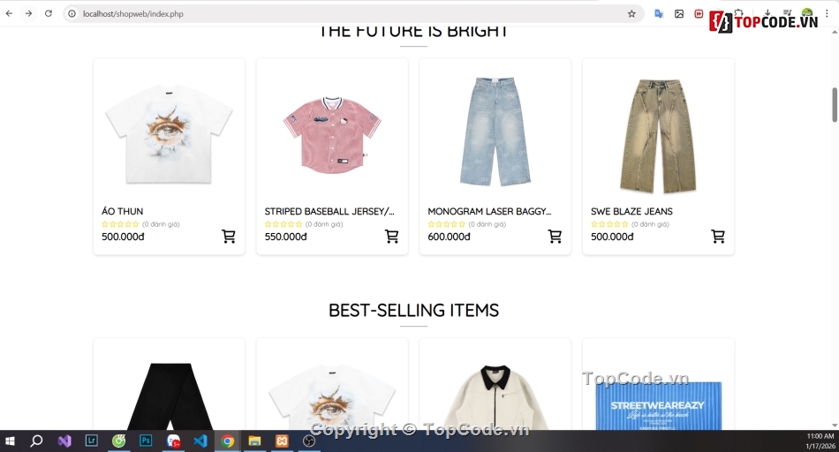This screenshot has height=452, width=839.
Task: Reload the browser page
Action: point(49,13)
